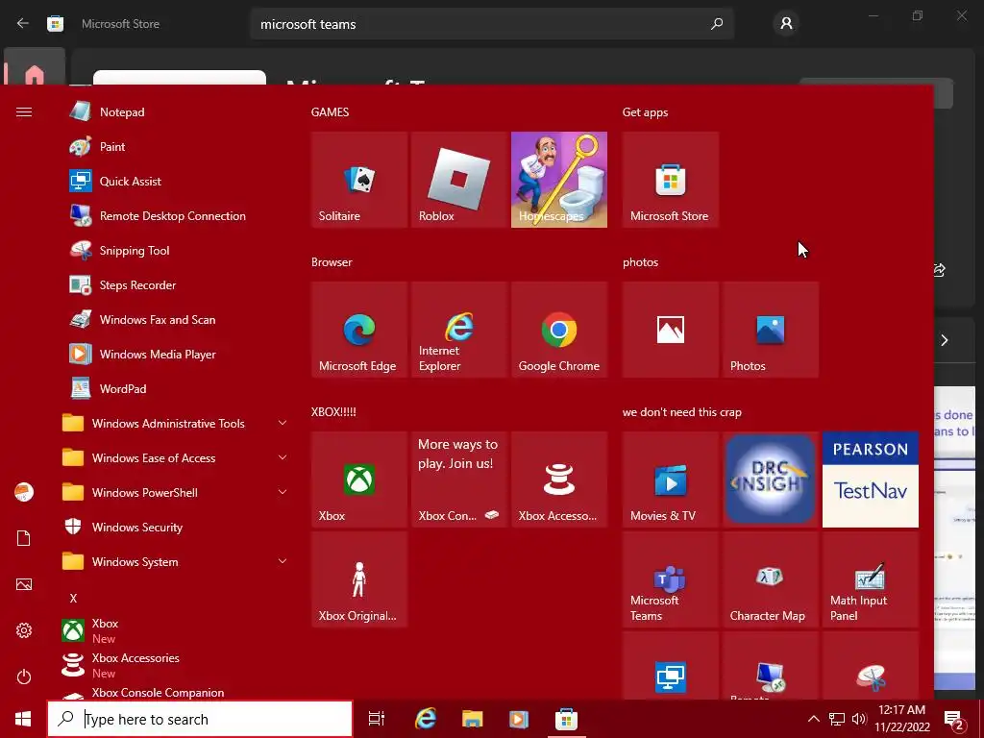The image size is (984, 738).
Task: Launch Microsoft Teams tile
Action: [670, 579]
